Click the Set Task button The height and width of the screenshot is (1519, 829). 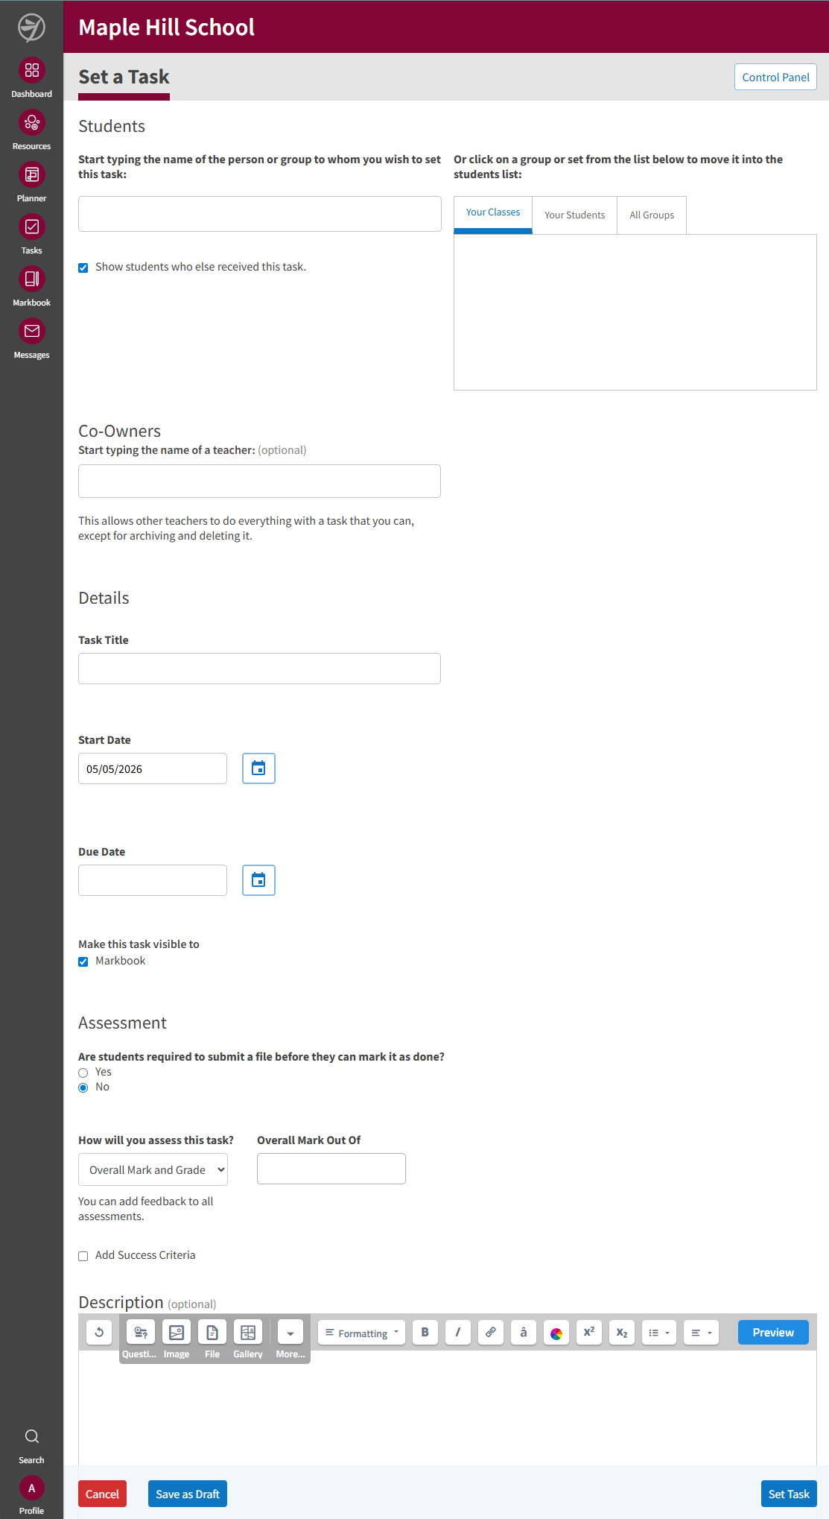click(x=789, y=1494)
